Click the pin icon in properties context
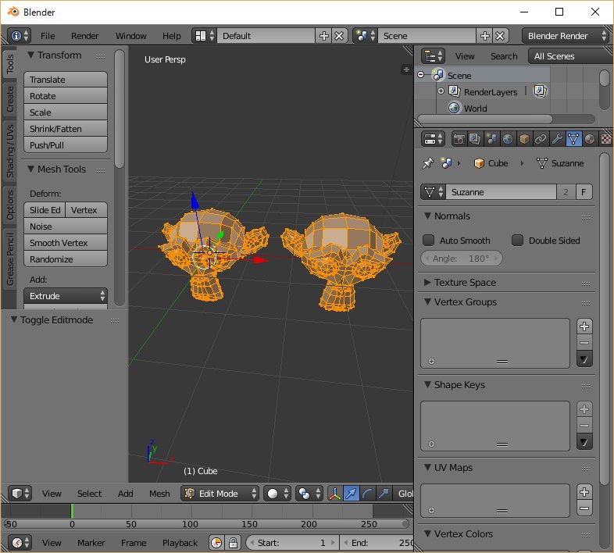Viewport: 614px width, 553px height. pyautogui.click(x=427, y=163)
